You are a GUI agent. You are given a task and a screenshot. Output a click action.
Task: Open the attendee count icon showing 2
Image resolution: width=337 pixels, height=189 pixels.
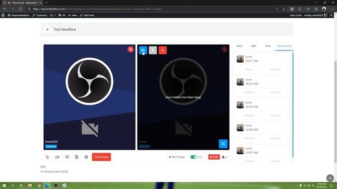click(x=224, y=157)
